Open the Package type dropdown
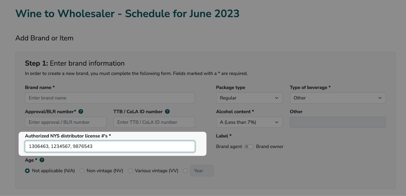 pyautogui.click(x=249, y=98)
